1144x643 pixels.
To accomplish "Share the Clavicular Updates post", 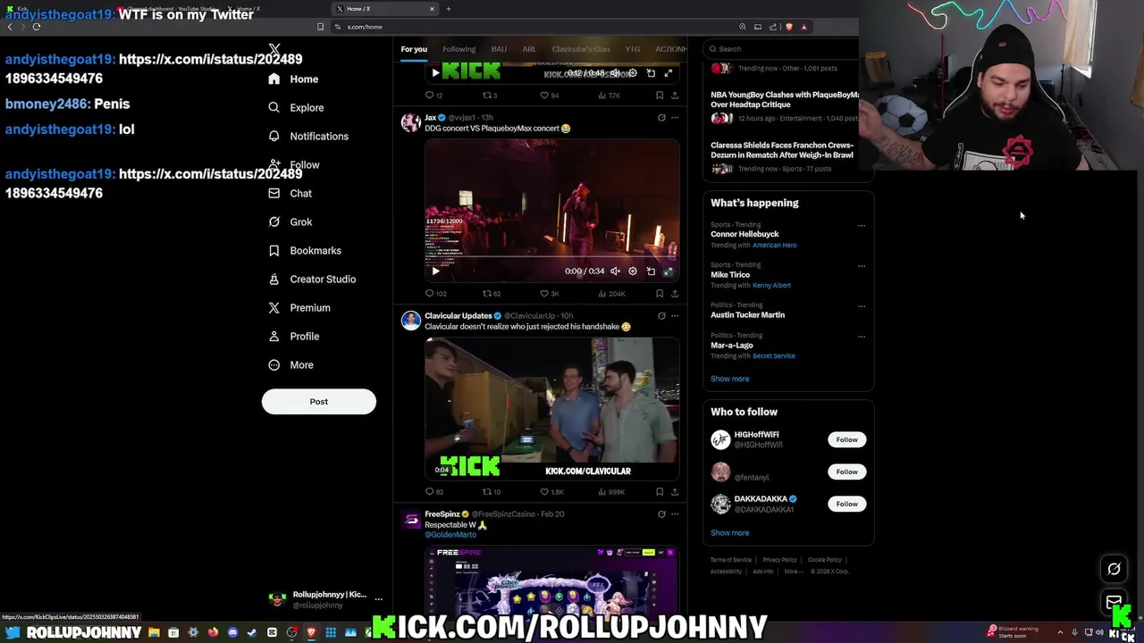I will [x=675, y=492].
